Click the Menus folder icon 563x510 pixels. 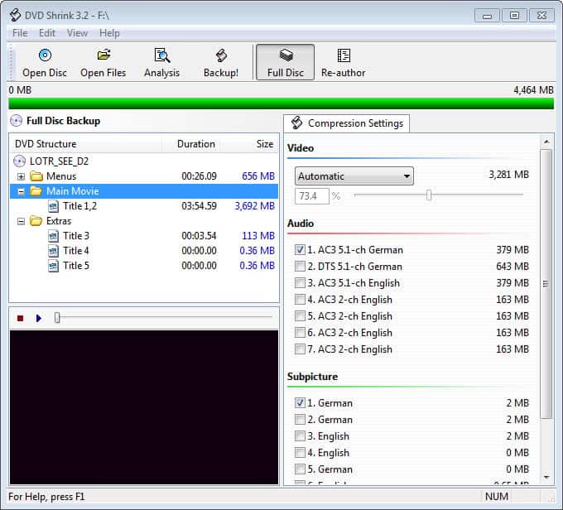[x=36, y=176]
